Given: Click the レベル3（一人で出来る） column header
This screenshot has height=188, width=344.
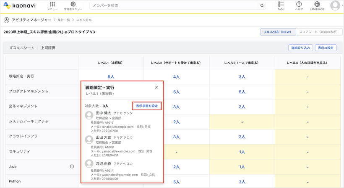Looking at the screenshot, I should coord(241,63).
